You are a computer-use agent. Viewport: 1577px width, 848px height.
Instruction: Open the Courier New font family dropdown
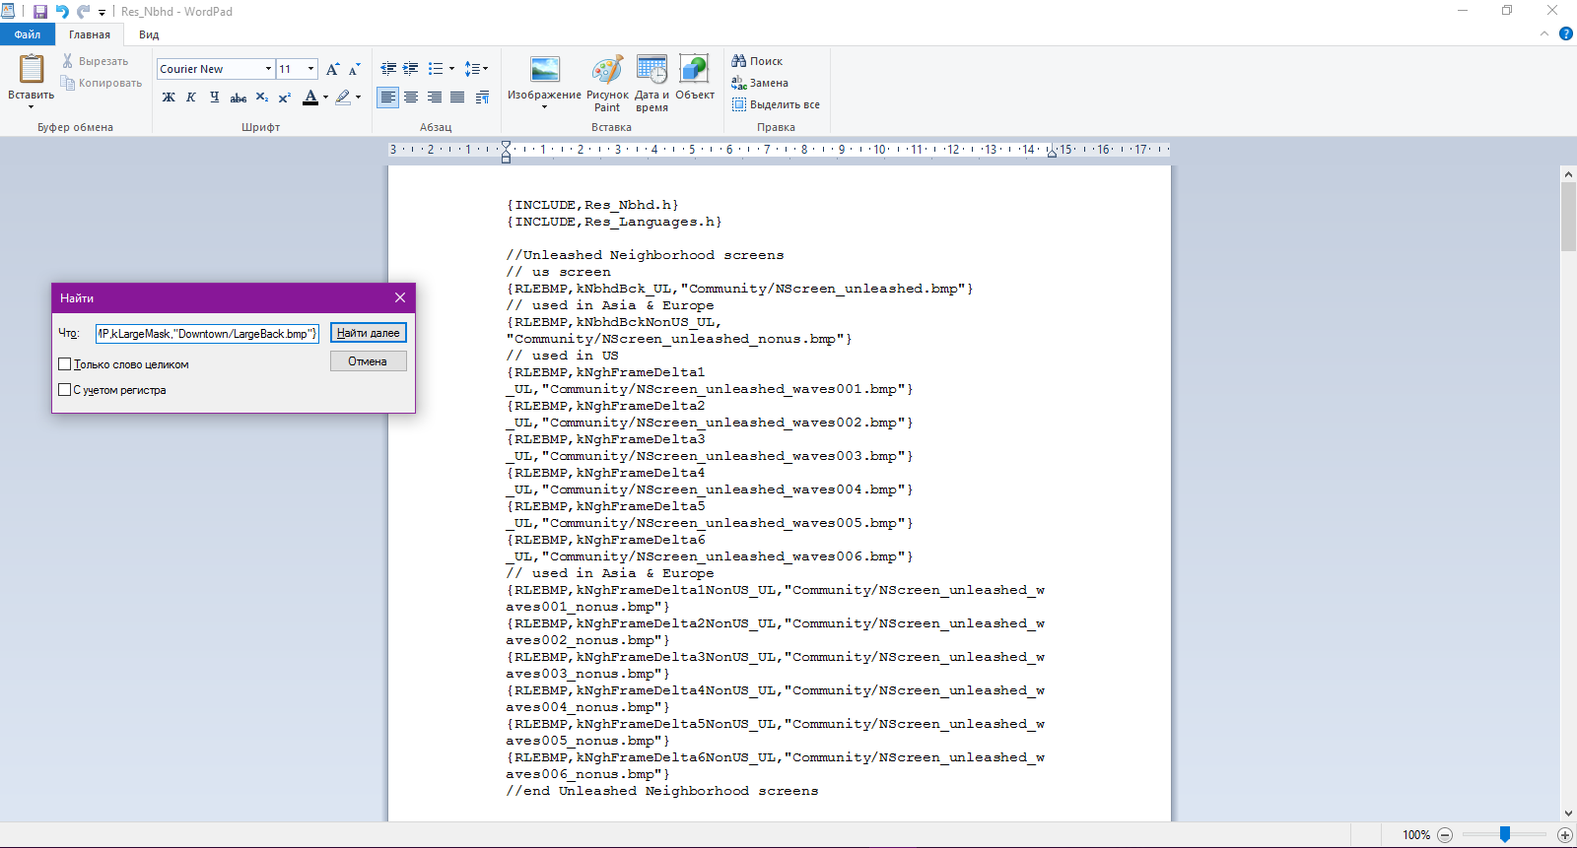click(x=268, y=69)
